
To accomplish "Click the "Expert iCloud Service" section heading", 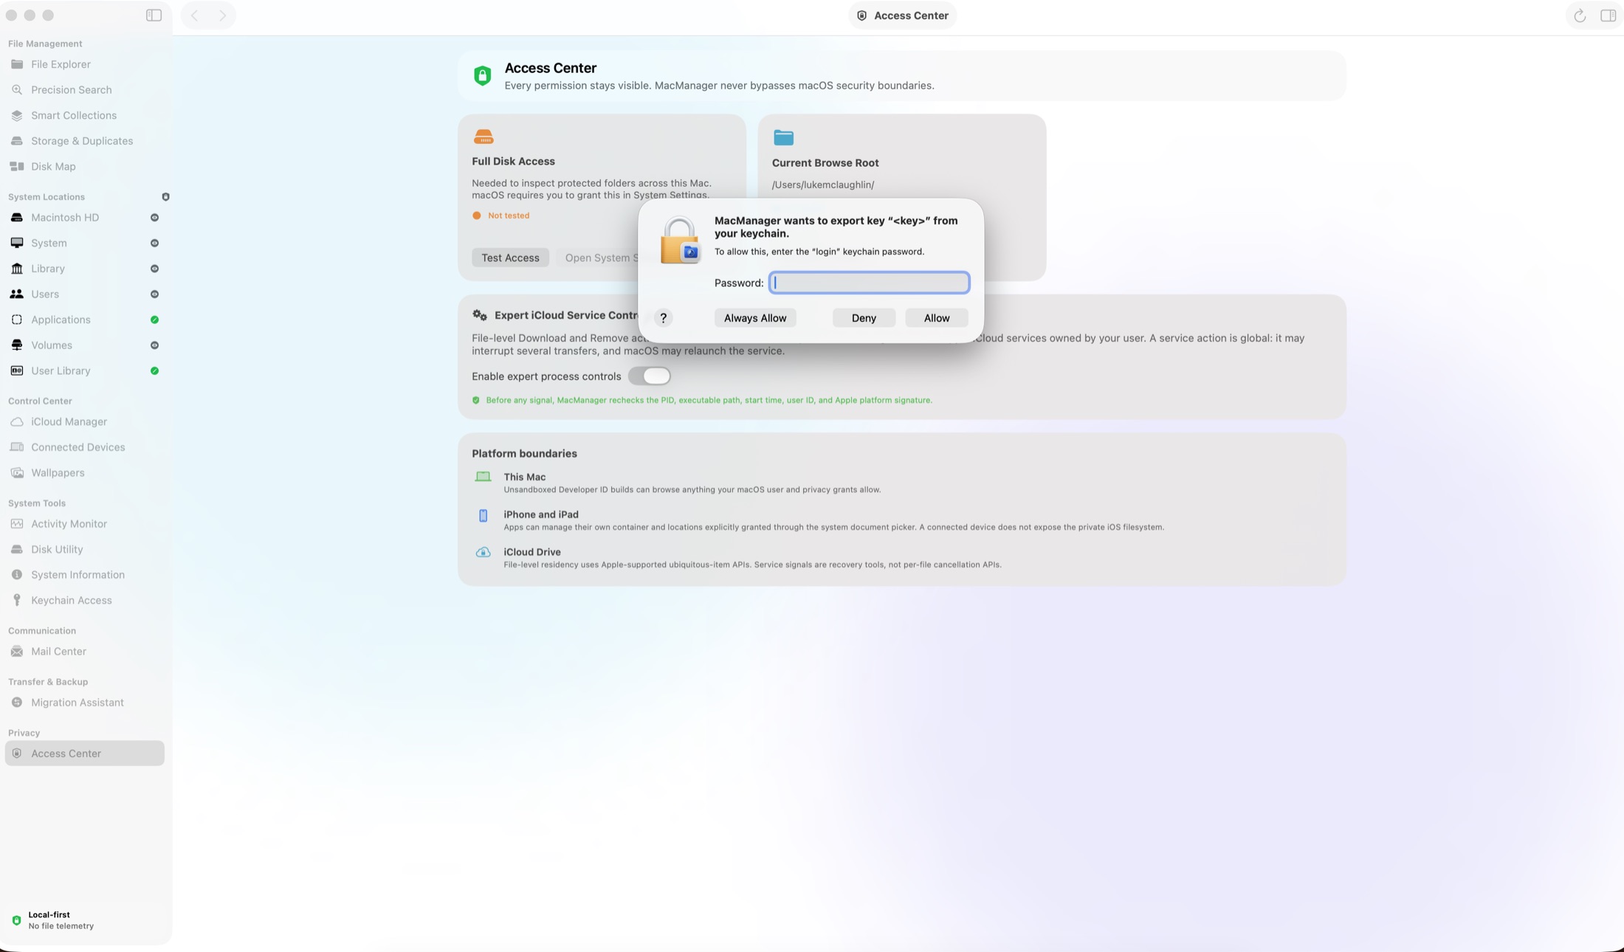I will tap(566, 315).
